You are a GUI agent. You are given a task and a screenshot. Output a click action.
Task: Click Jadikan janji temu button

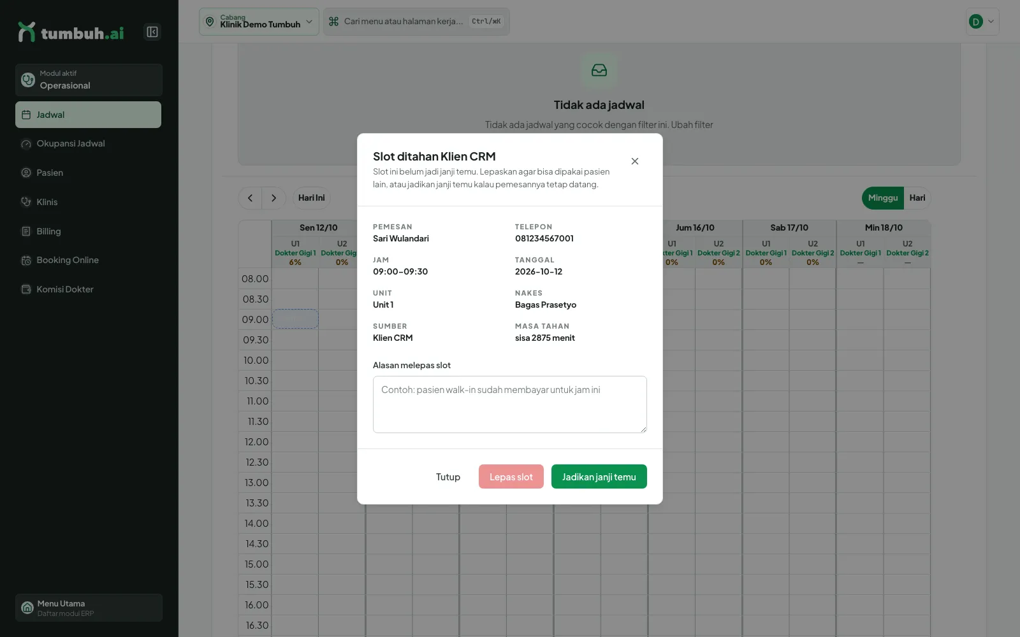pyautogui.click(x=599, y=476)
